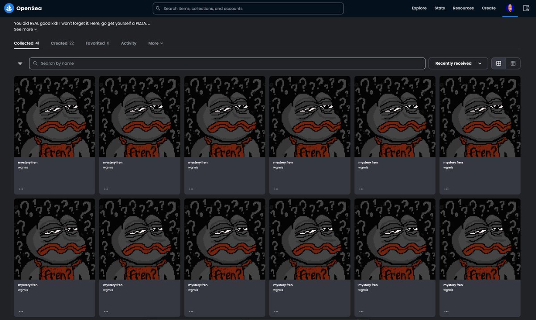Open the profile avatar icon
536x320 pixels.
[510, 8]
